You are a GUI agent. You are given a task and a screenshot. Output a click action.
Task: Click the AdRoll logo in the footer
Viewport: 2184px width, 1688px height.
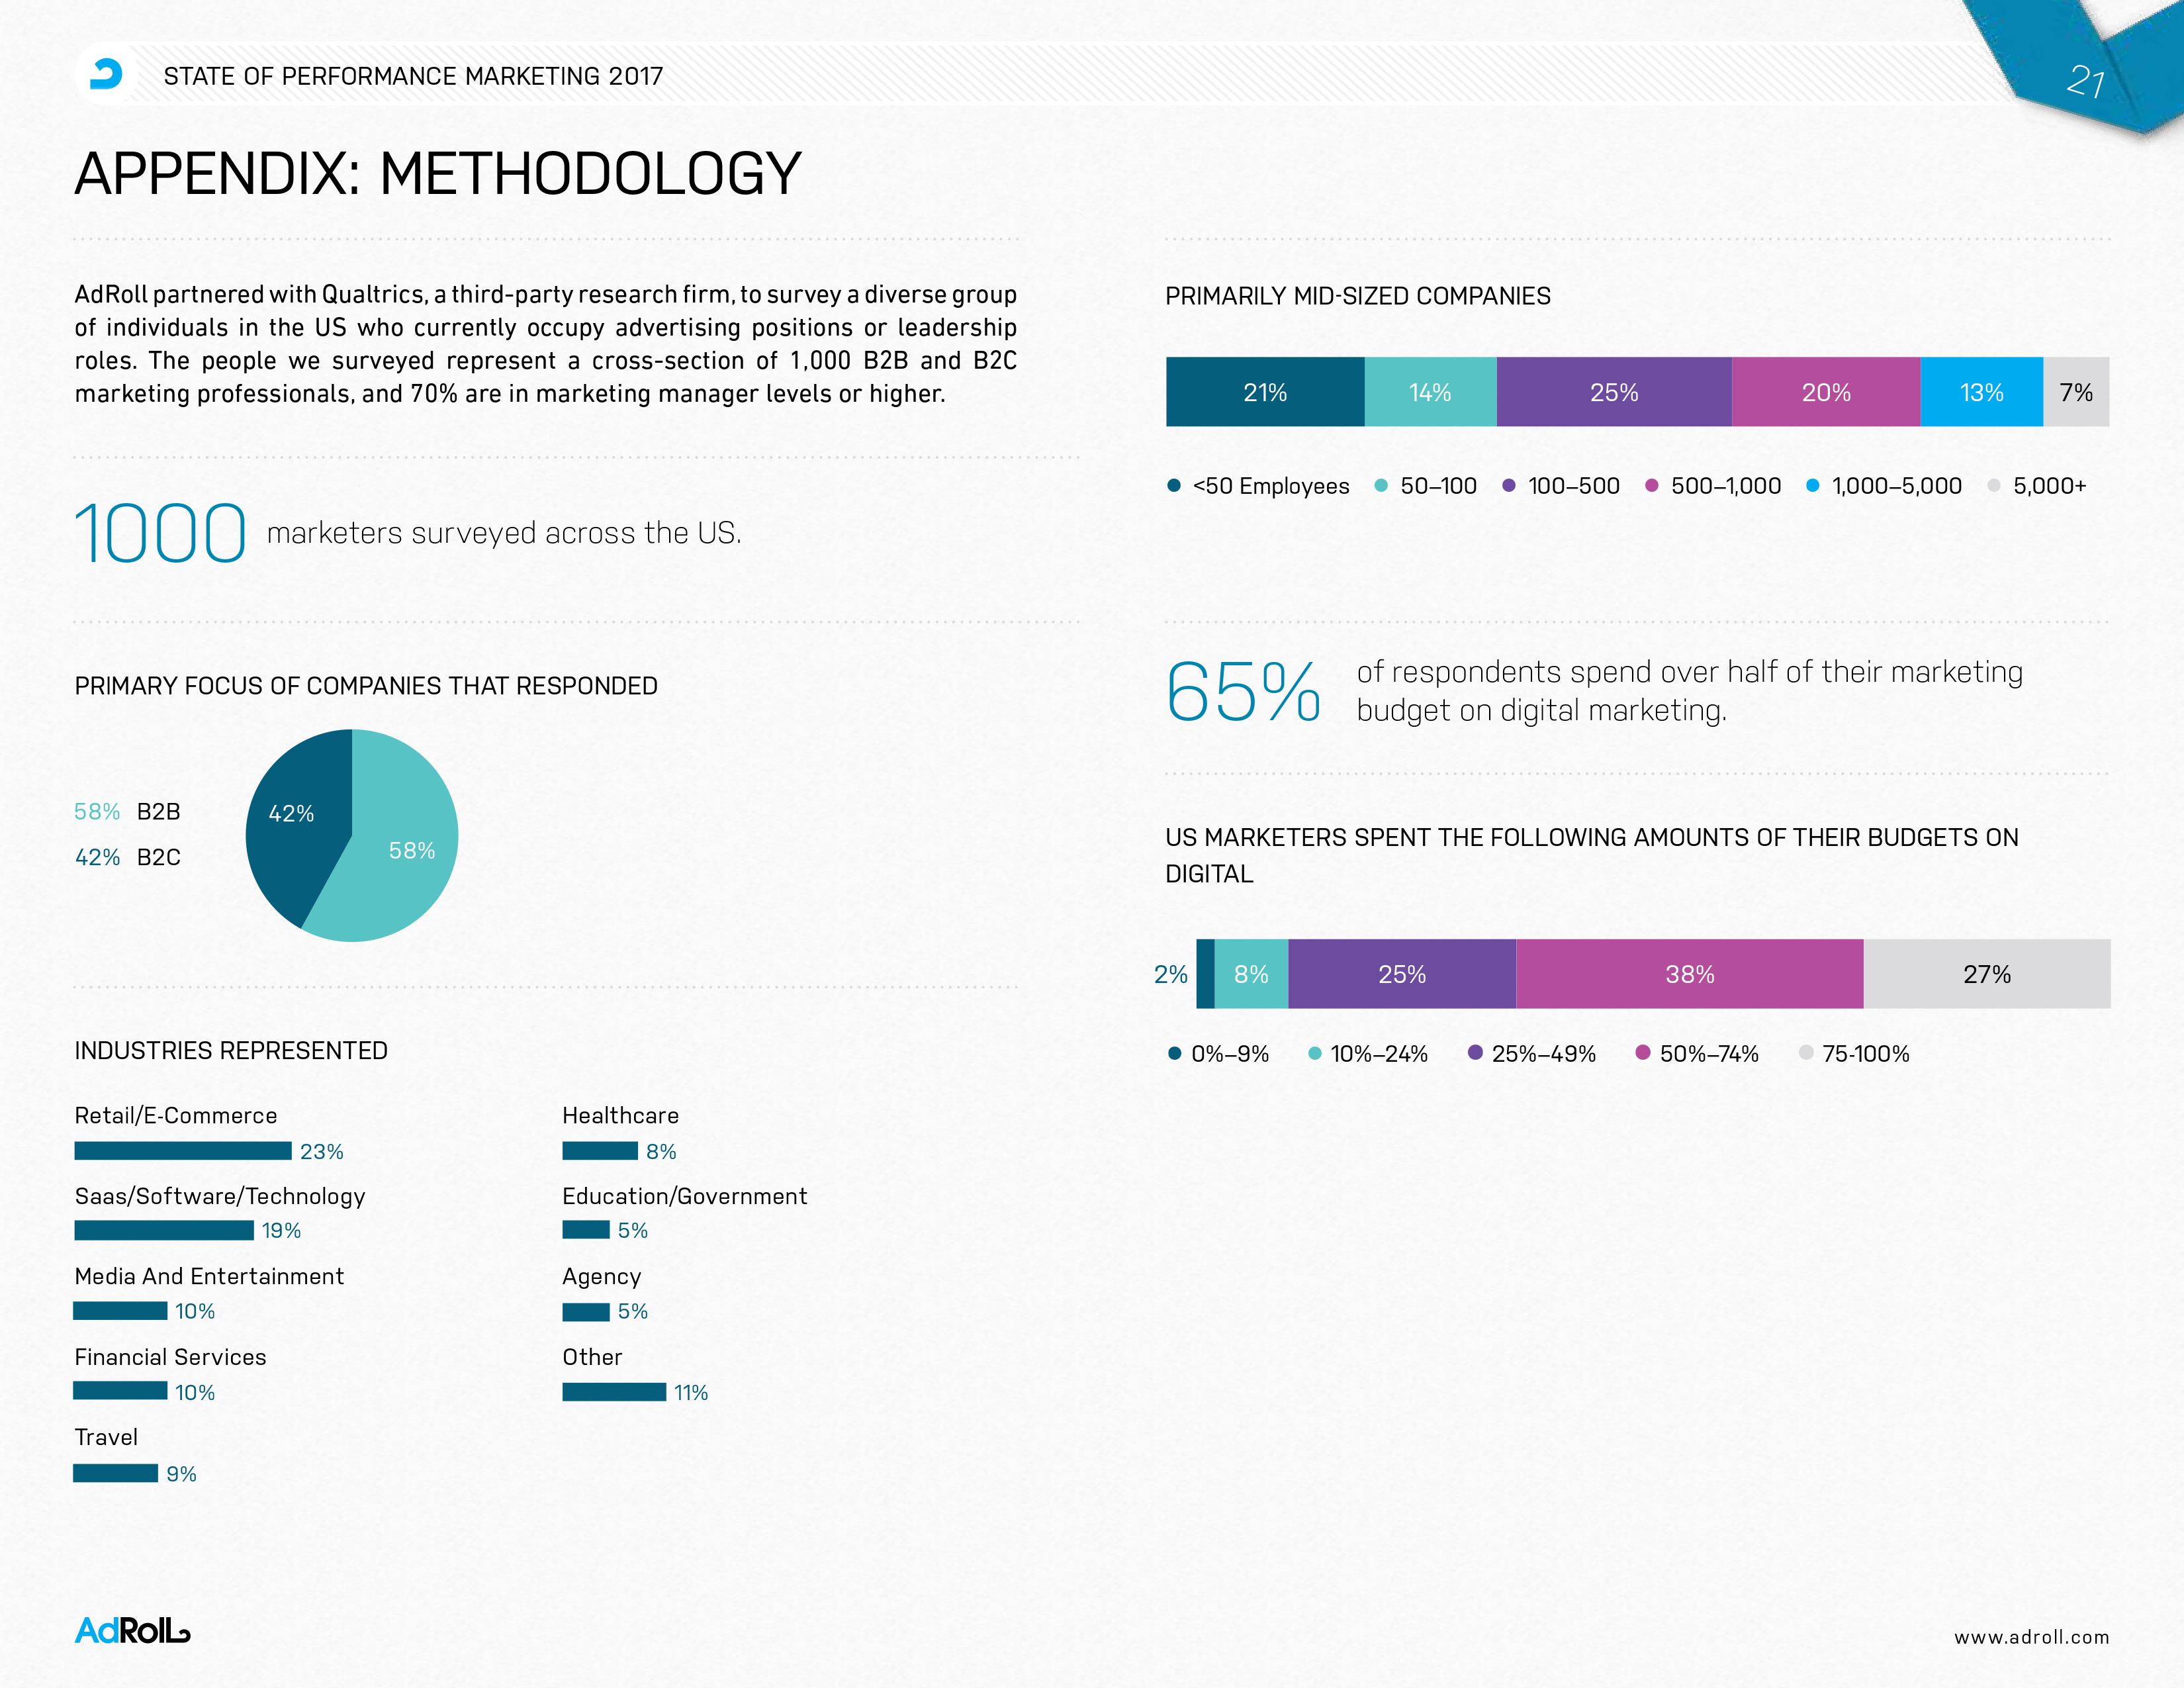[132, 1631]
